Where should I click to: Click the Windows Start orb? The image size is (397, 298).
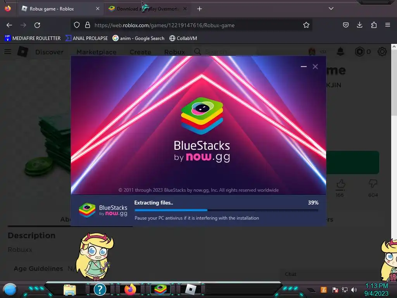coord(10,289)
